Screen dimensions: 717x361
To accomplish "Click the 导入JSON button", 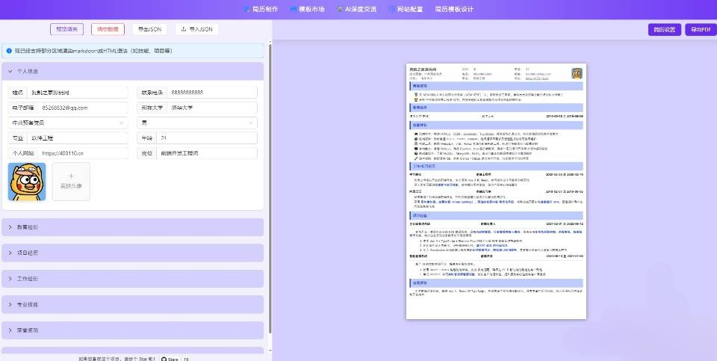I will coord(196,29).
